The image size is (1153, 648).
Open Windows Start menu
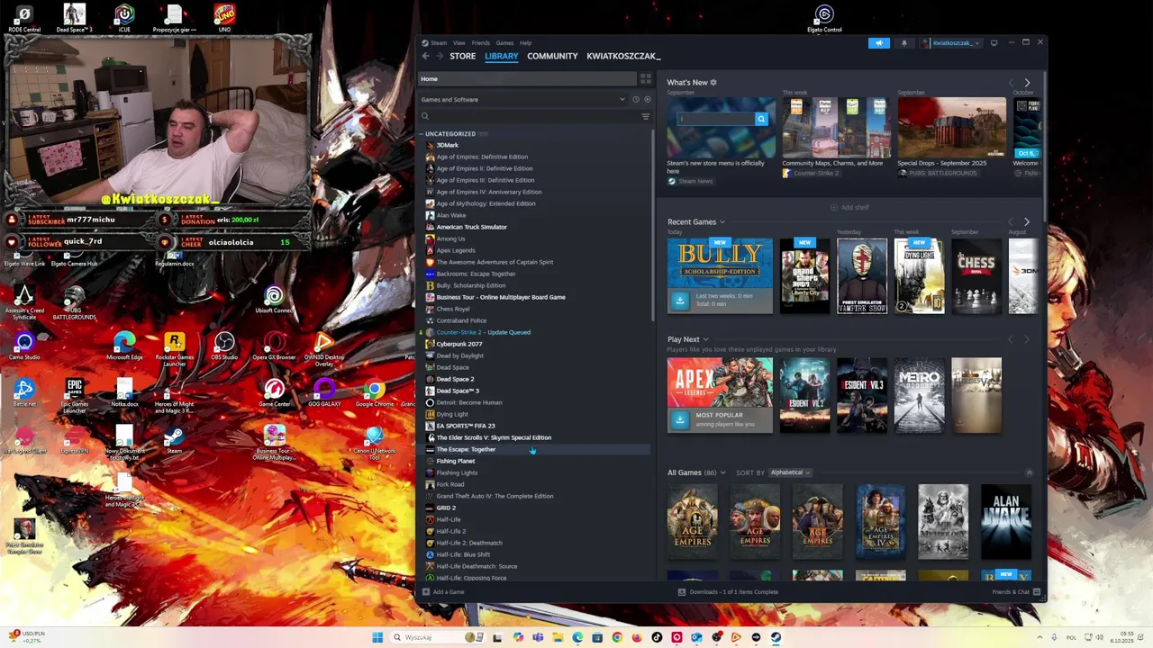coord(378,637)
